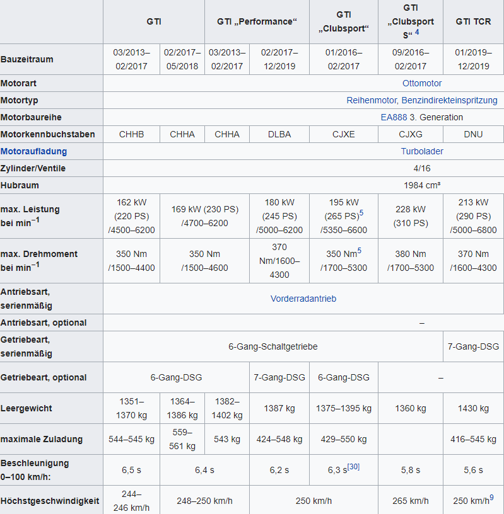Image resolution: width=504 pixels, height=514 pixels.
Task: Click the 370 Nm /1600–4300 TCR torque cell
Action: [x=473, y=261]
